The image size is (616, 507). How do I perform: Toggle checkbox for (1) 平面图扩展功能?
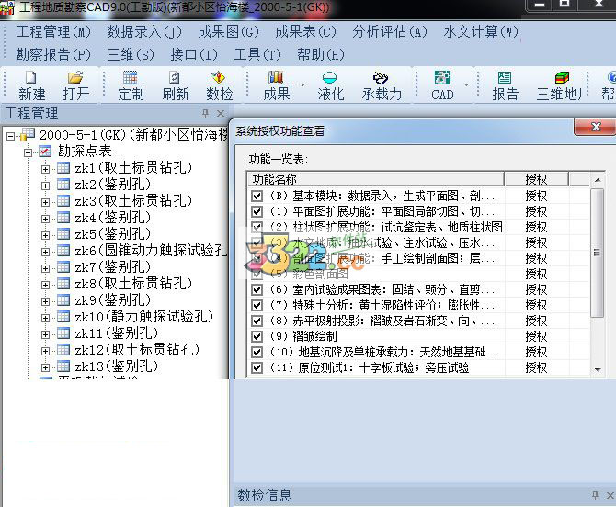pos(257,211)
